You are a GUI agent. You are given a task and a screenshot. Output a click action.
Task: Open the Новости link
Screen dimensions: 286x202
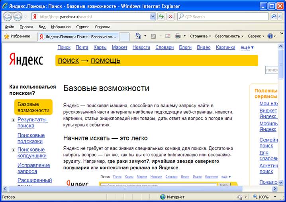coord(141,47)
